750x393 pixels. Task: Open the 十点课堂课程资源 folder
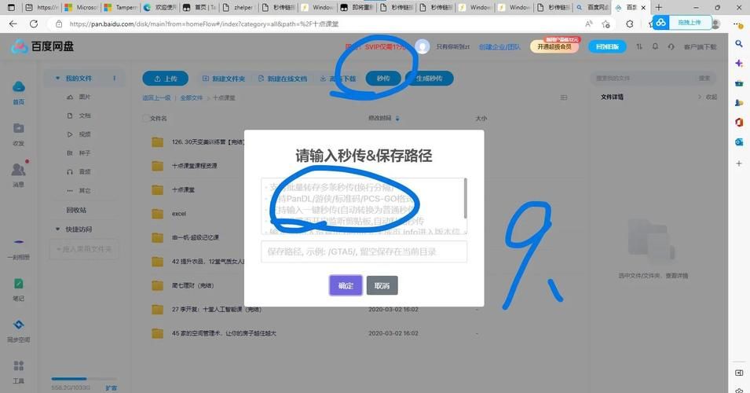[x=194, y=166]
